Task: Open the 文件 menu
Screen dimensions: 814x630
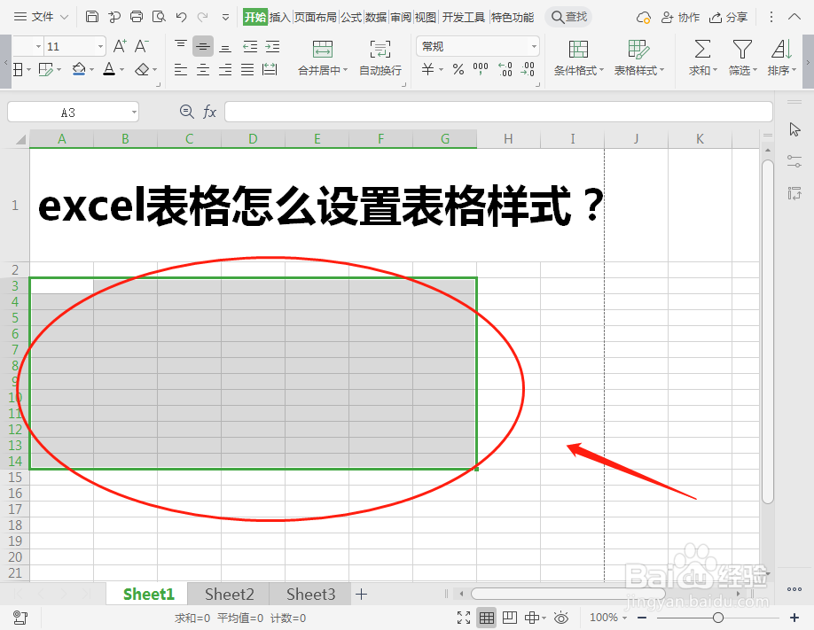Action: tap(42, 16)
